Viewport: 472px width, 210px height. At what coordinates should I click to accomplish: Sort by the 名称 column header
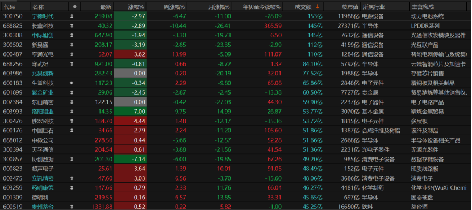tap(38, 7)
